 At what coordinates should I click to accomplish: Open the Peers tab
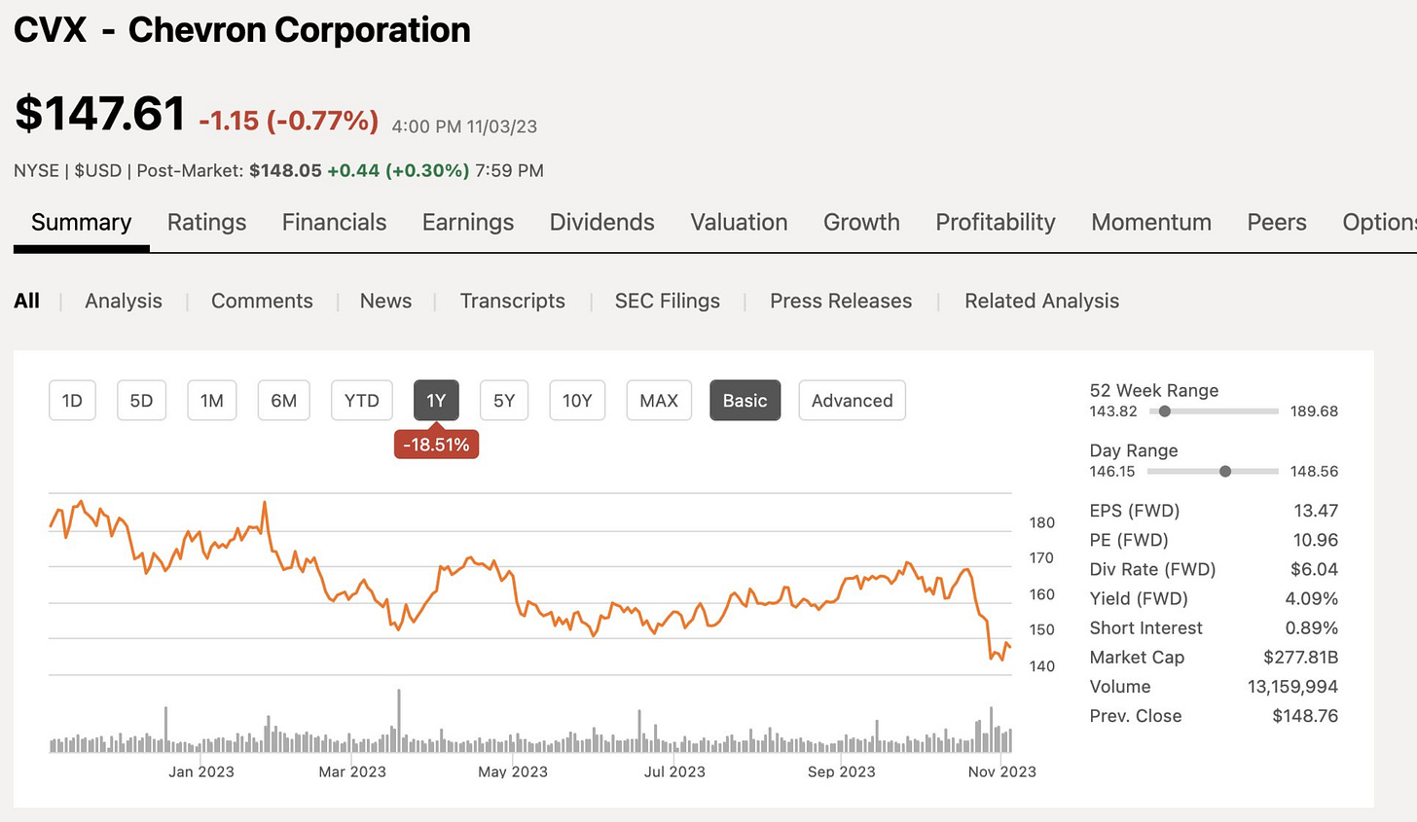[x=1276, y=223]
